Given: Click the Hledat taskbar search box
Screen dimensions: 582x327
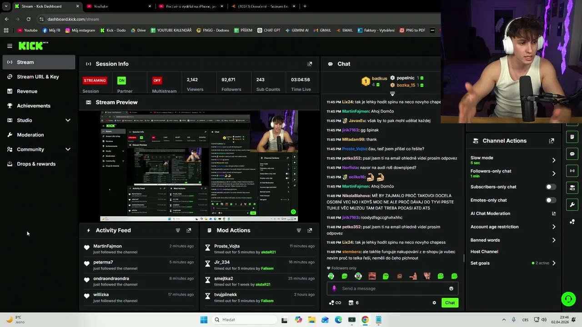Looking at the screenshot, I should point(244,320).
